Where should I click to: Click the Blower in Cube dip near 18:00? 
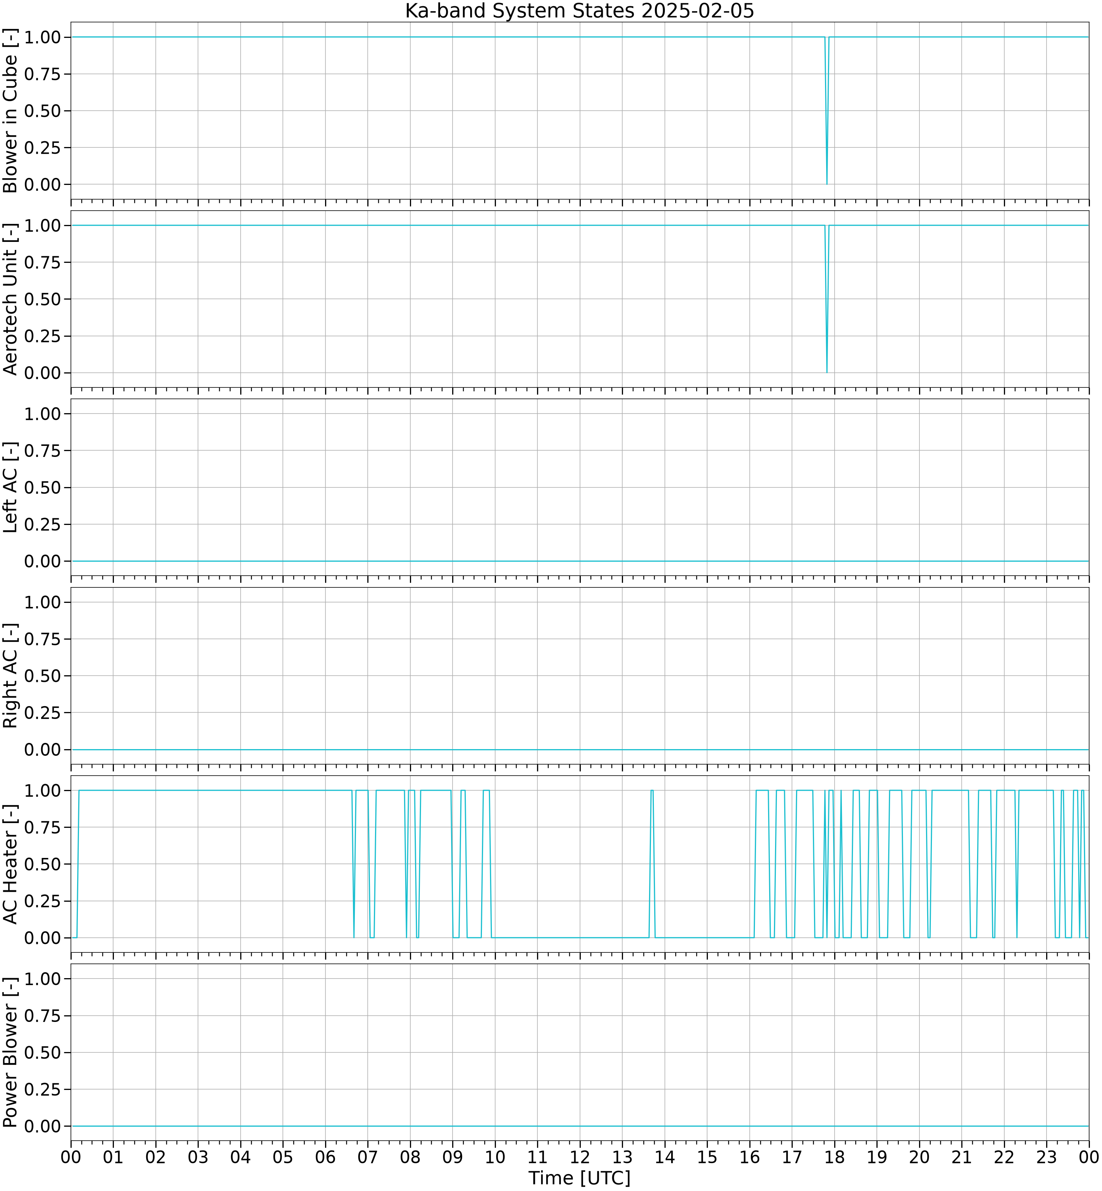tap(826, 110)
